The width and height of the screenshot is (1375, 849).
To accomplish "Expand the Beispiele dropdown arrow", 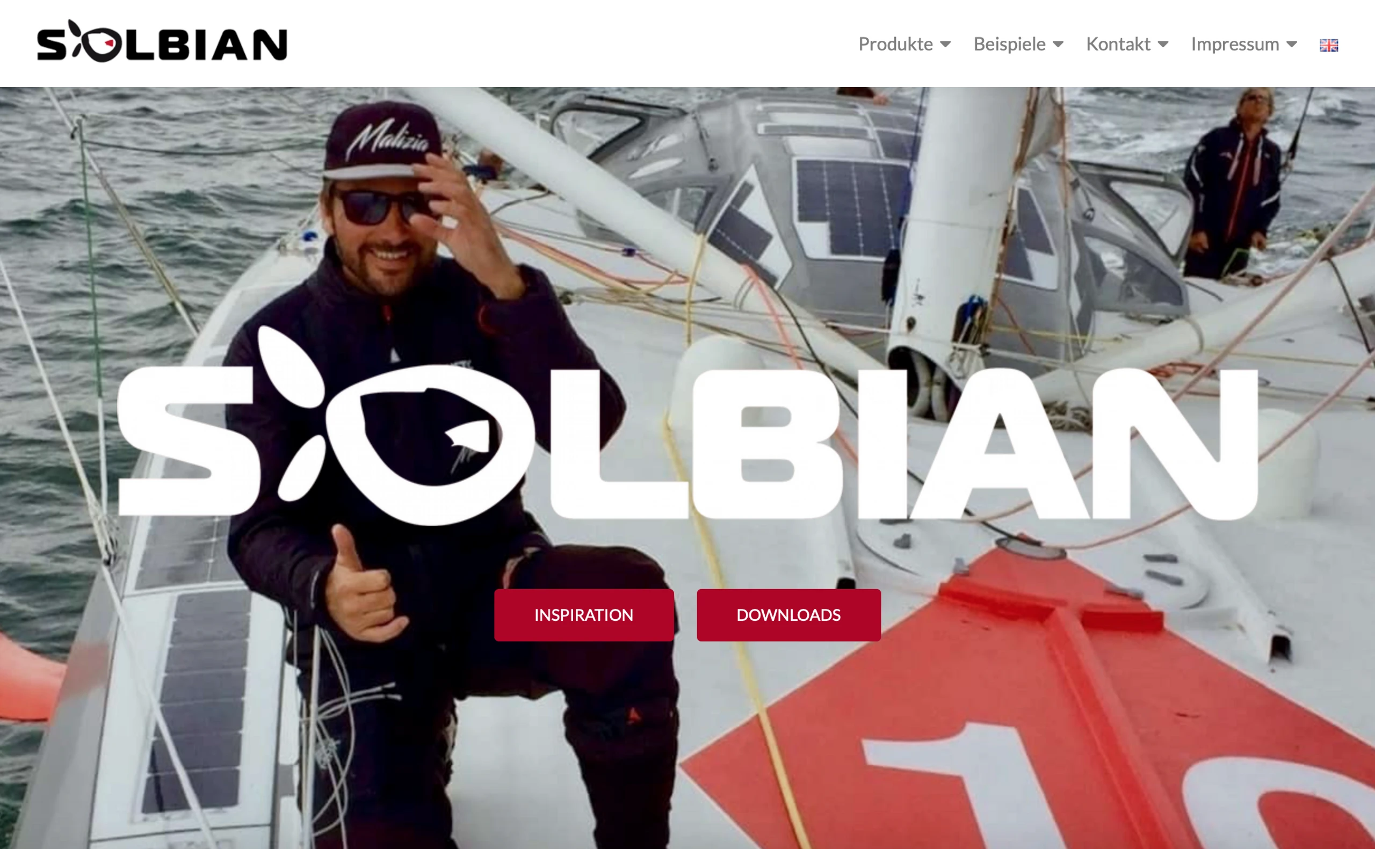I will click(x=1058, y=45).
